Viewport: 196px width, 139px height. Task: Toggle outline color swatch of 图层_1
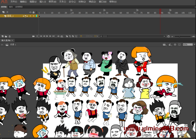click(x=36, y=16)
